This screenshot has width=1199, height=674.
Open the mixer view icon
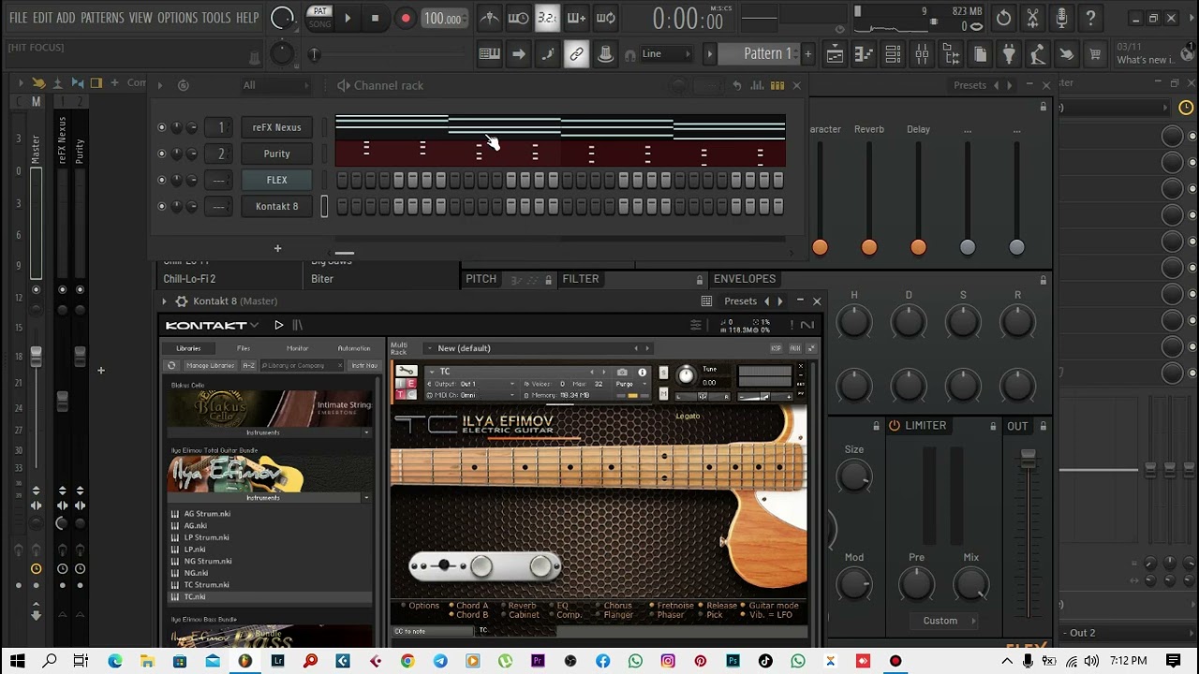coord(922,54)
